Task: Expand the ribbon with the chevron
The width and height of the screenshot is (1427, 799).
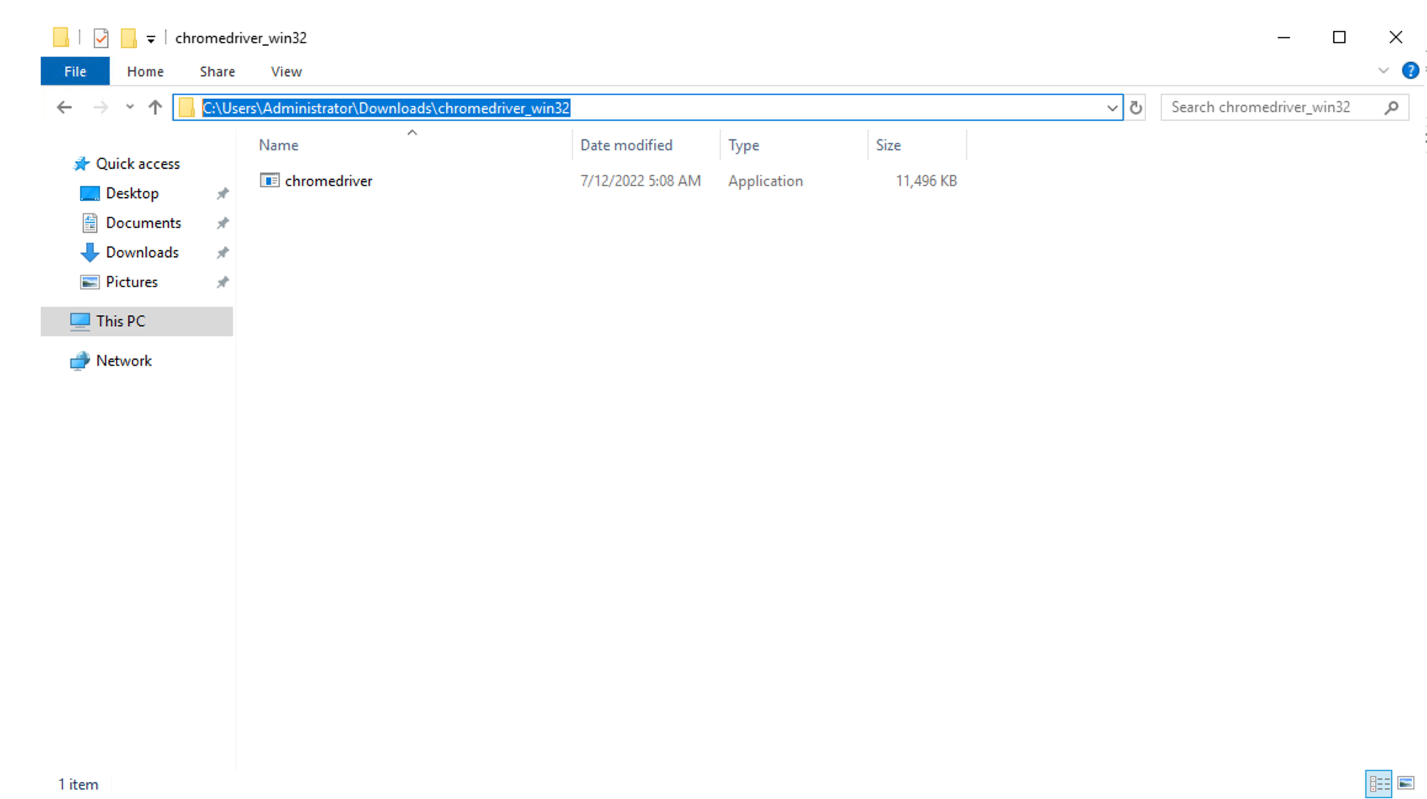Action: (x=1383, y=71)
